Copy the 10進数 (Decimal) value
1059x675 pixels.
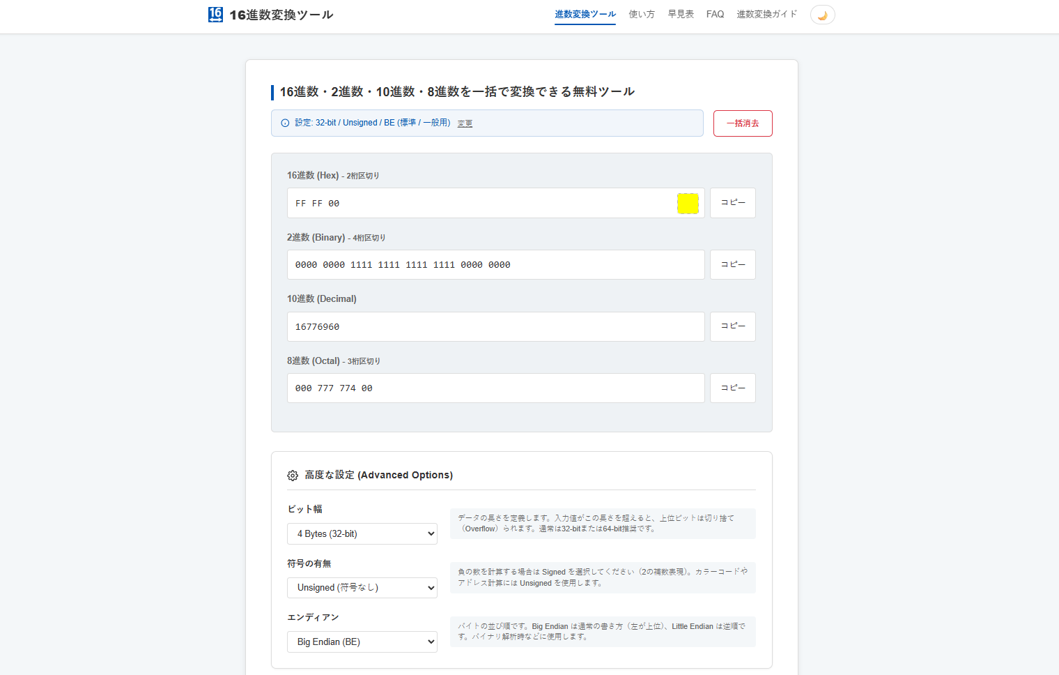(x=732, y=326)
